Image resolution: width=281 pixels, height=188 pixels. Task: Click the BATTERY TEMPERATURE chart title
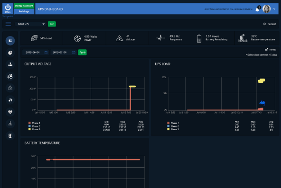42,143
